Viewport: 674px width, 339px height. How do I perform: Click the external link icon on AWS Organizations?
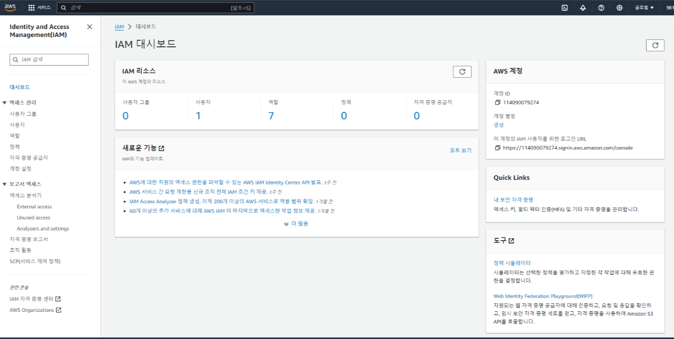(59, 310)
